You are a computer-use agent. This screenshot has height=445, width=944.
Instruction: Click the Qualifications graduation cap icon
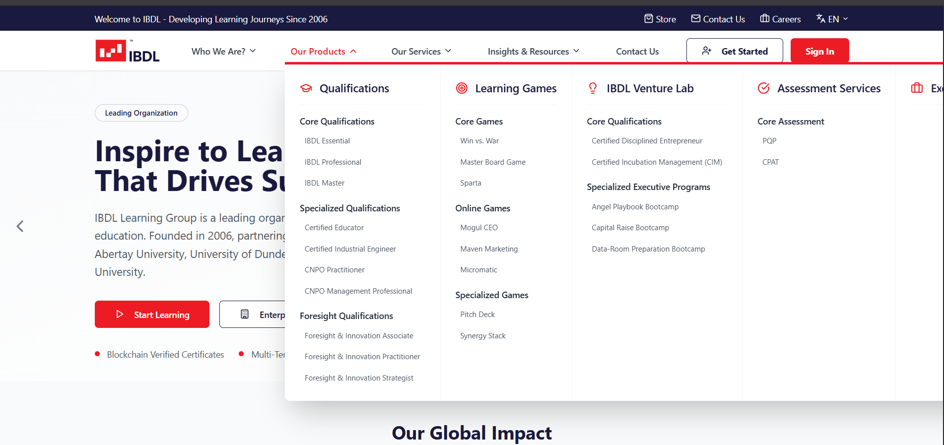point(306,88)
